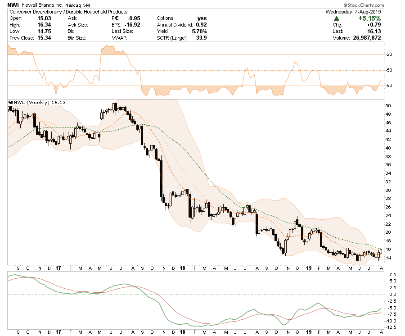The height and width of the screenshot is (336, 405).
Task: Click the Low value 14.75
Action: [44, 31]
